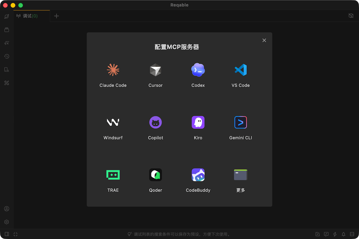Open the 更多 (more) clients option
This screenshot has height=239, width=359.
[241, 180]
